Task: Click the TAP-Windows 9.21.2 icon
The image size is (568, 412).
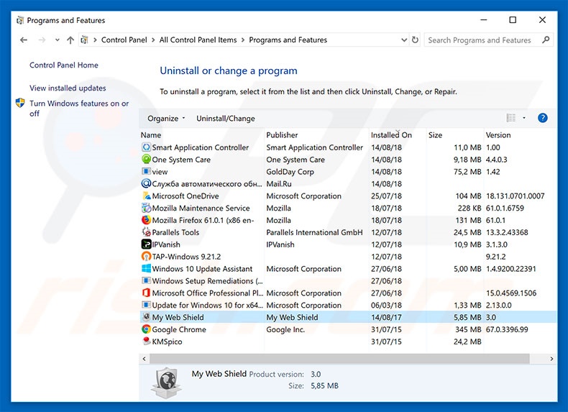Action: [x=146, y=256]
